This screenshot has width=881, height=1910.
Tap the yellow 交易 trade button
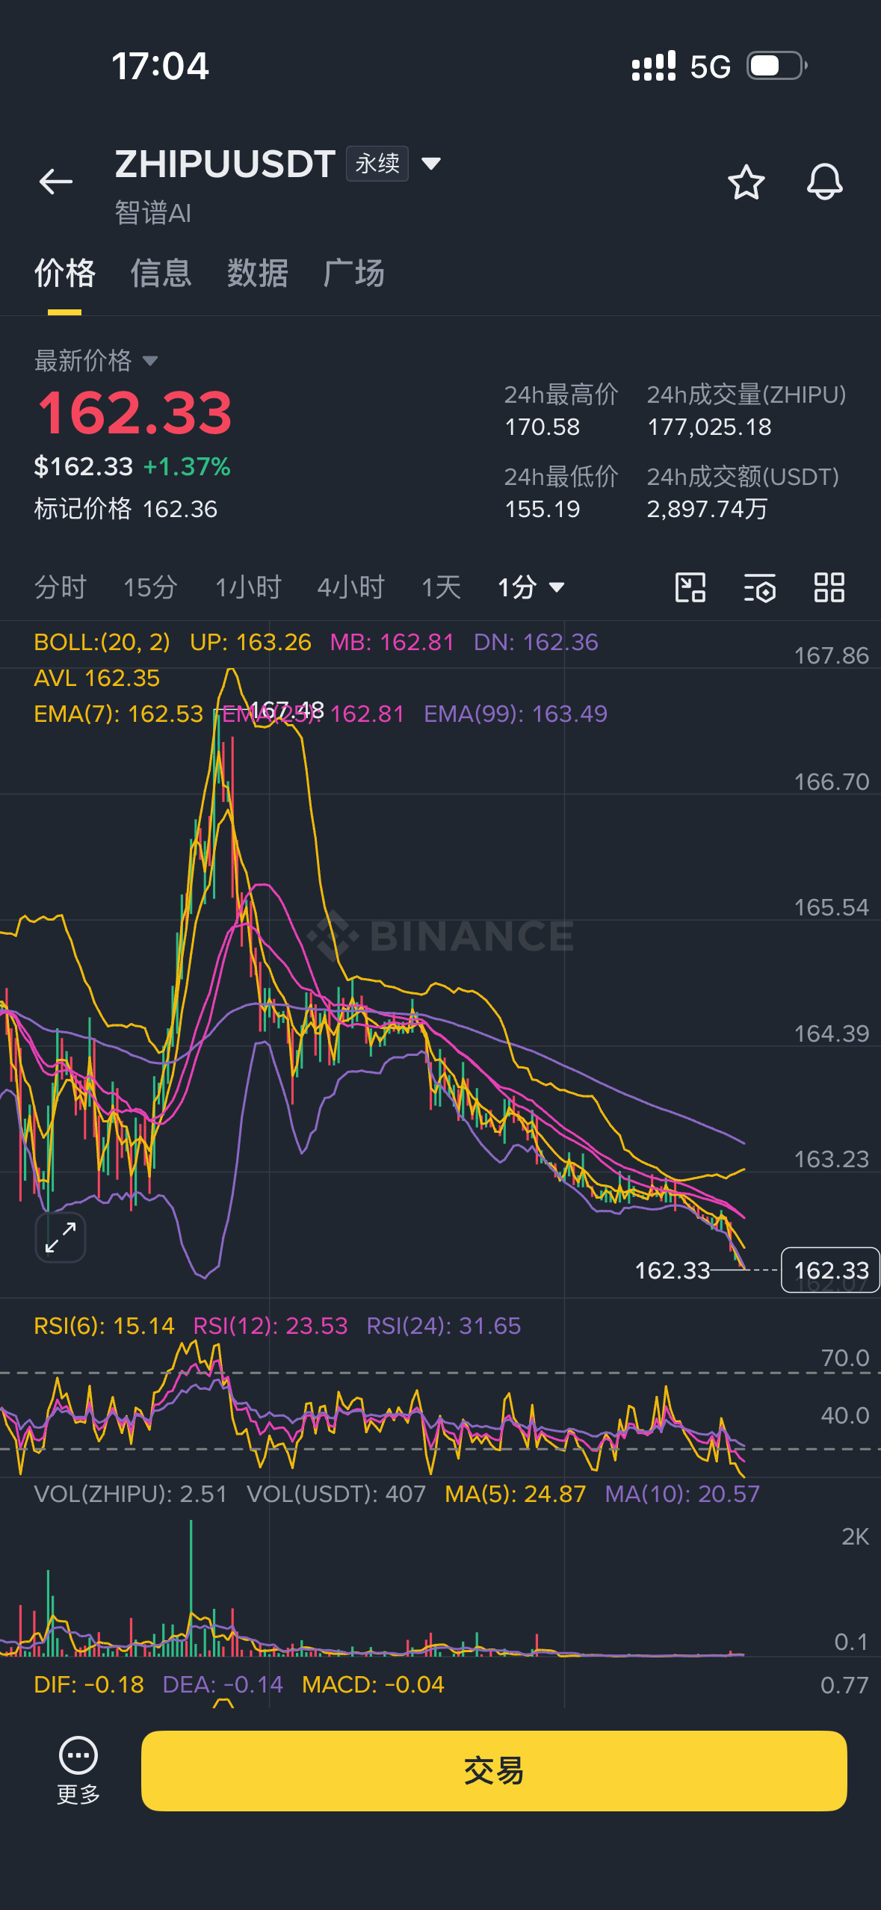click(x=494, y=1770)
